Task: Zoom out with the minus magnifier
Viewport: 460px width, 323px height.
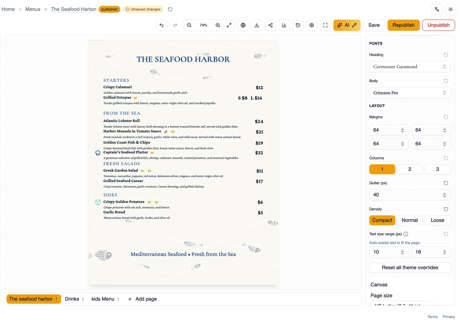Action: point(189,25)
